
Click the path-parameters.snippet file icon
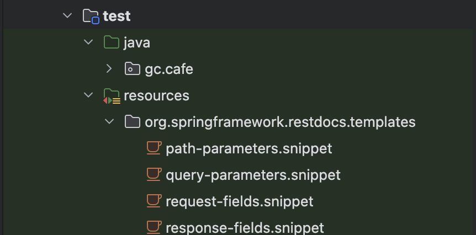154,148
